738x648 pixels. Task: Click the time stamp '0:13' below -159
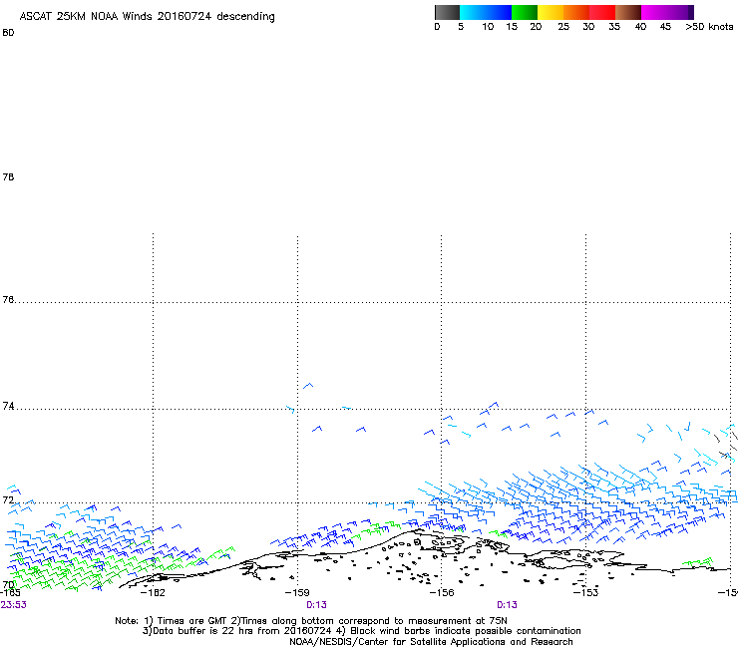[x=316, y=605]
